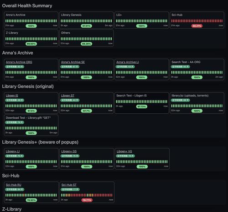Click the Z-Library section heading at the bottom
228x212 pixels.
point(12,209)
